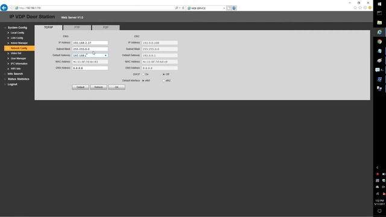Click the Default button
Screen dimensions: 386x217
coord(80,87)
